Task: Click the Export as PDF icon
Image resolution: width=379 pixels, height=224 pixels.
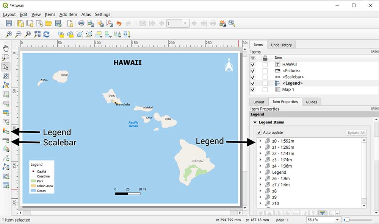Action: pos(110,23)
